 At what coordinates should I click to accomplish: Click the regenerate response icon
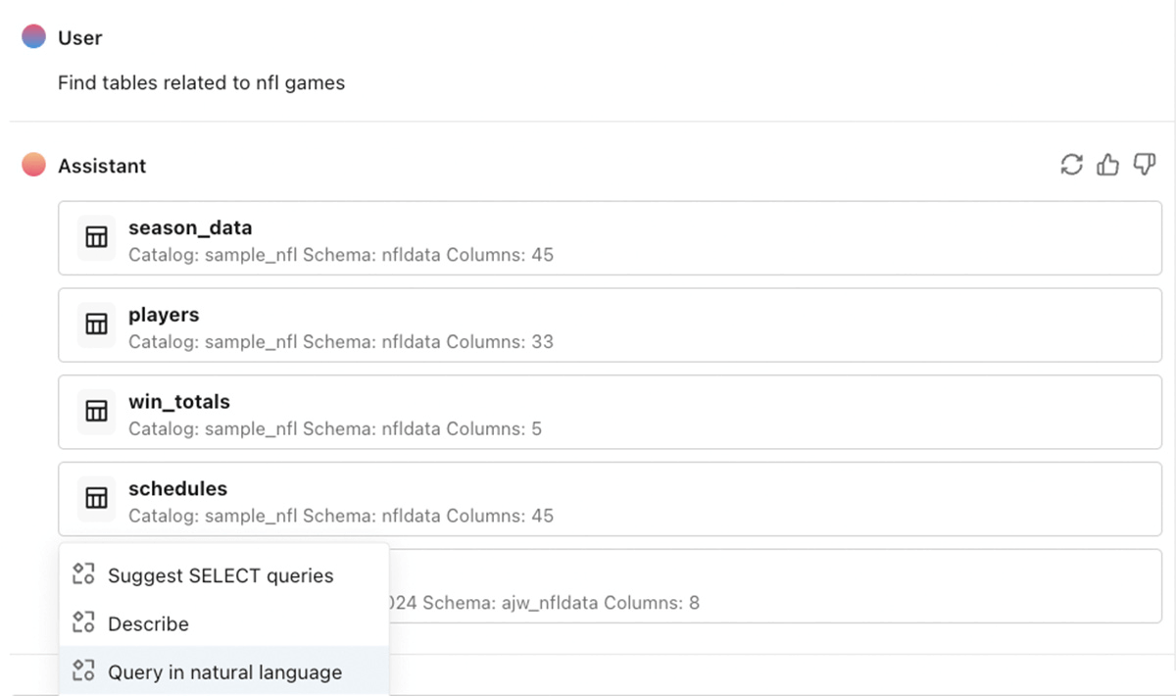click(1071, 165)
